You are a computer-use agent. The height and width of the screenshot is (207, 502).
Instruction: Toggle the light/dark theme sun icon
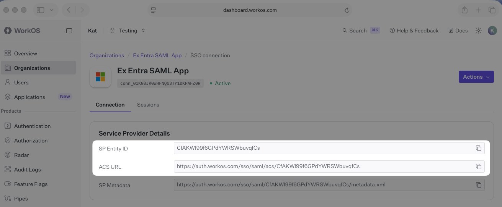pos(478,31)
